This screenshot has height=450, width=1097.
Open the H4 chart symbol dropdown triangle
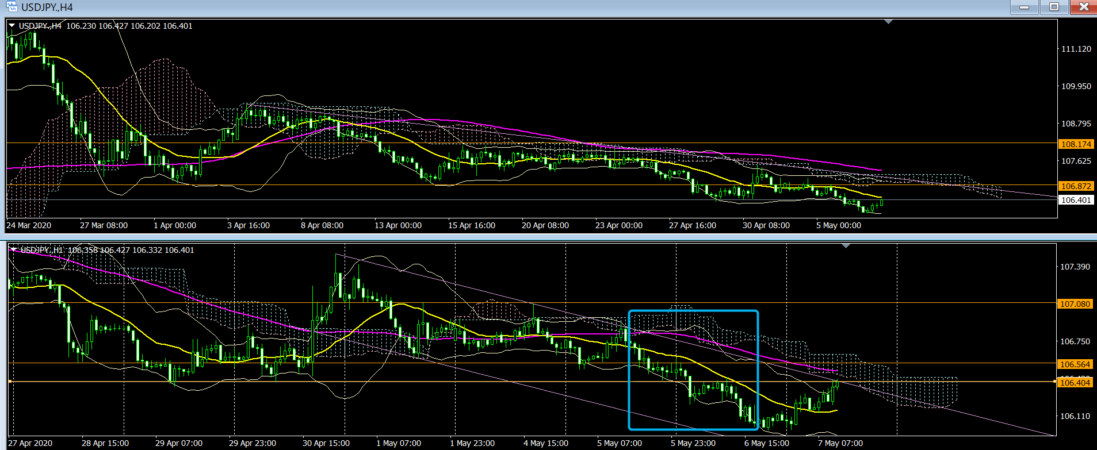coord(12,26)
